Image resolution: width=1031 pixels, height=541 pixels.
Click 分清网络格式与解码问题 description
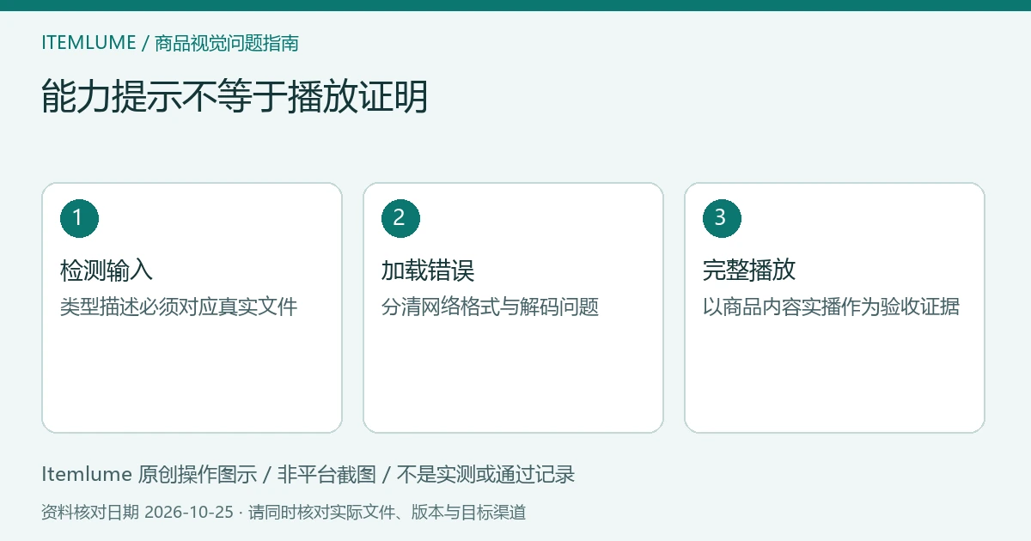pyautogui.click(x=490, y=307)
